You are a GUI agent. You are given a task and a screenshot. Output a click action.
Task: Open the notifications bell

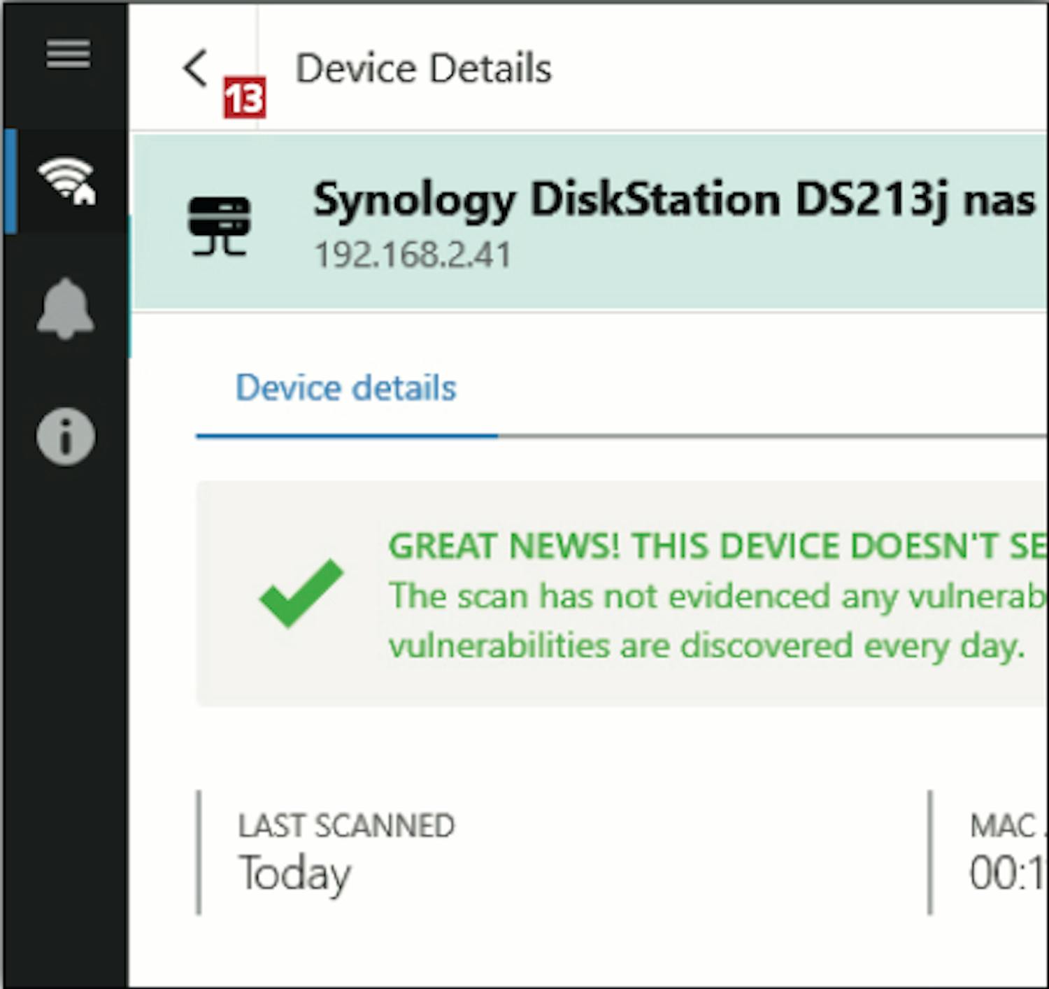pos(65,309)
